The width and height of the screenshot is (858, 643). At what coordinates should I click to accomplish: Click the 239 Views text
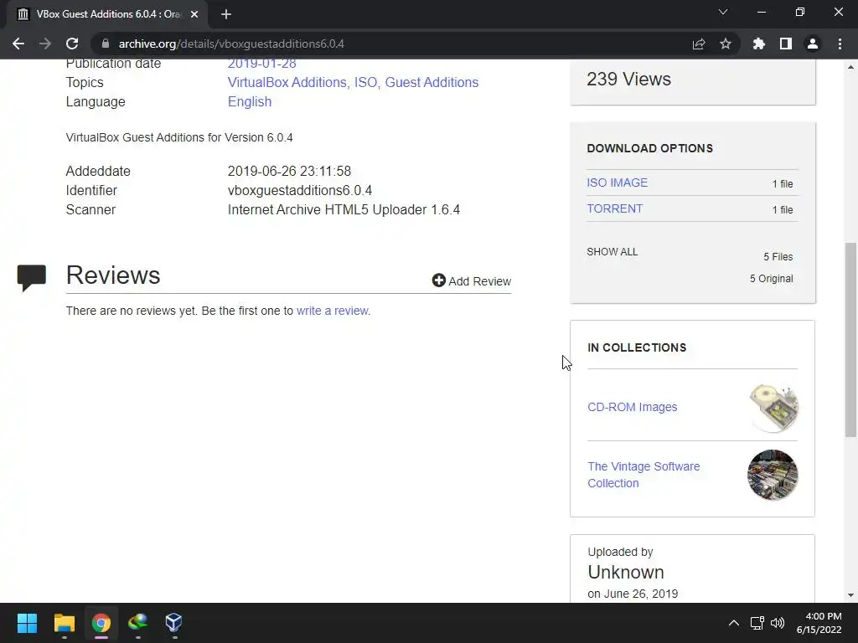tap(628, 80)
